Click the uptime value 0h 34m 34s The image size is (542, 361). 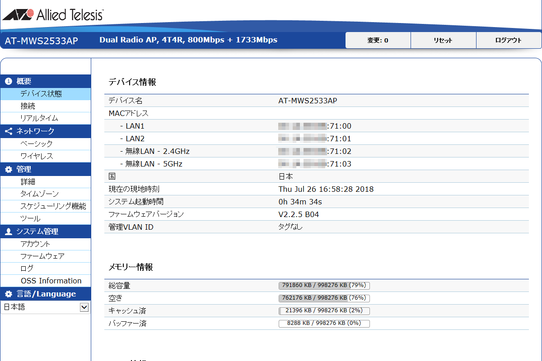300,202
